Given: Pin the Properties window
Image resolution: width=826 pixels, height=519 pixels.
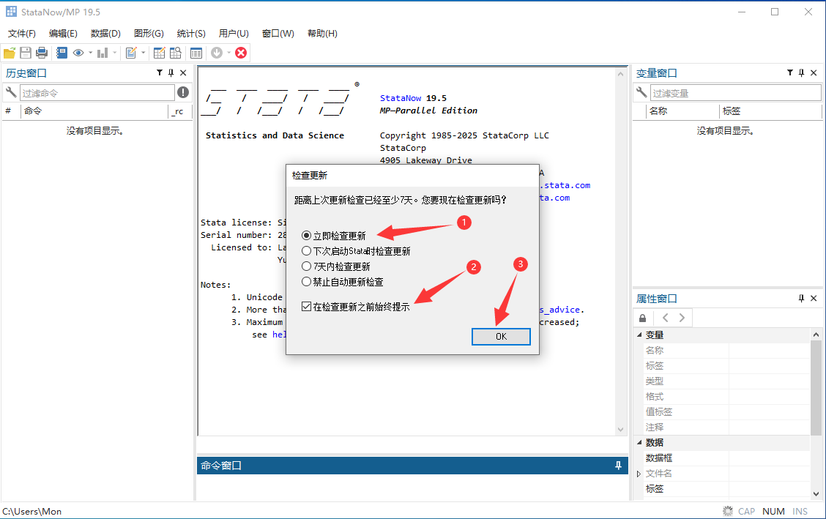Looking at the screenshot, I should coord(801,299).
